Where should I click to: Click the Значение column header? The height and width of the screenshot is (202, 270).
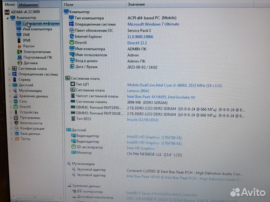pyautogui.click(x=189, y=4)
